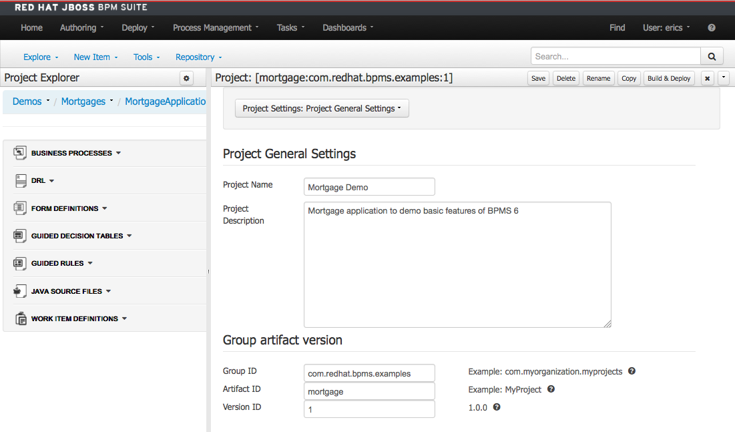Viewport: 735px width, 432px height.
Task: Open Version ID help question mark
Action: (497, 407)
